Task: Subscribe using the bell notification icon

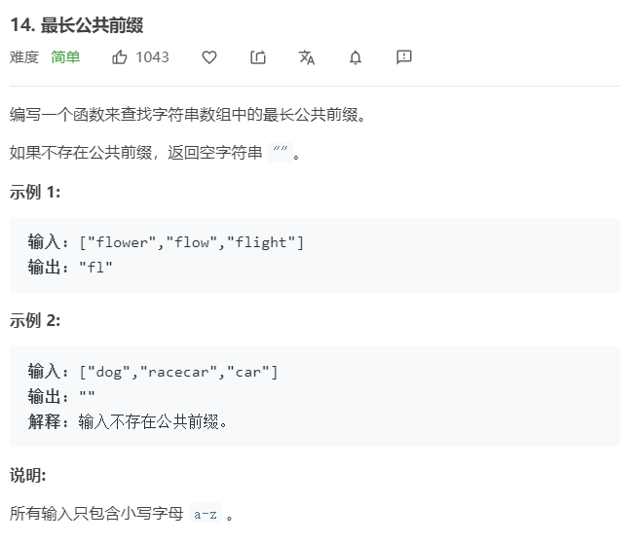Action: pos(355,57)
